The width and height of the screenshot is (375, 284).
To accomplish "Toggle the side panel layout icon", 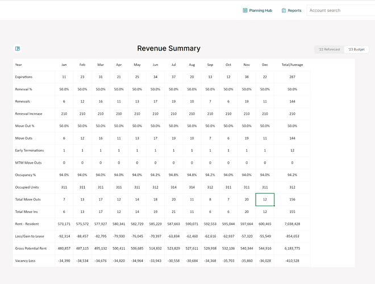I will pos(18,49).
